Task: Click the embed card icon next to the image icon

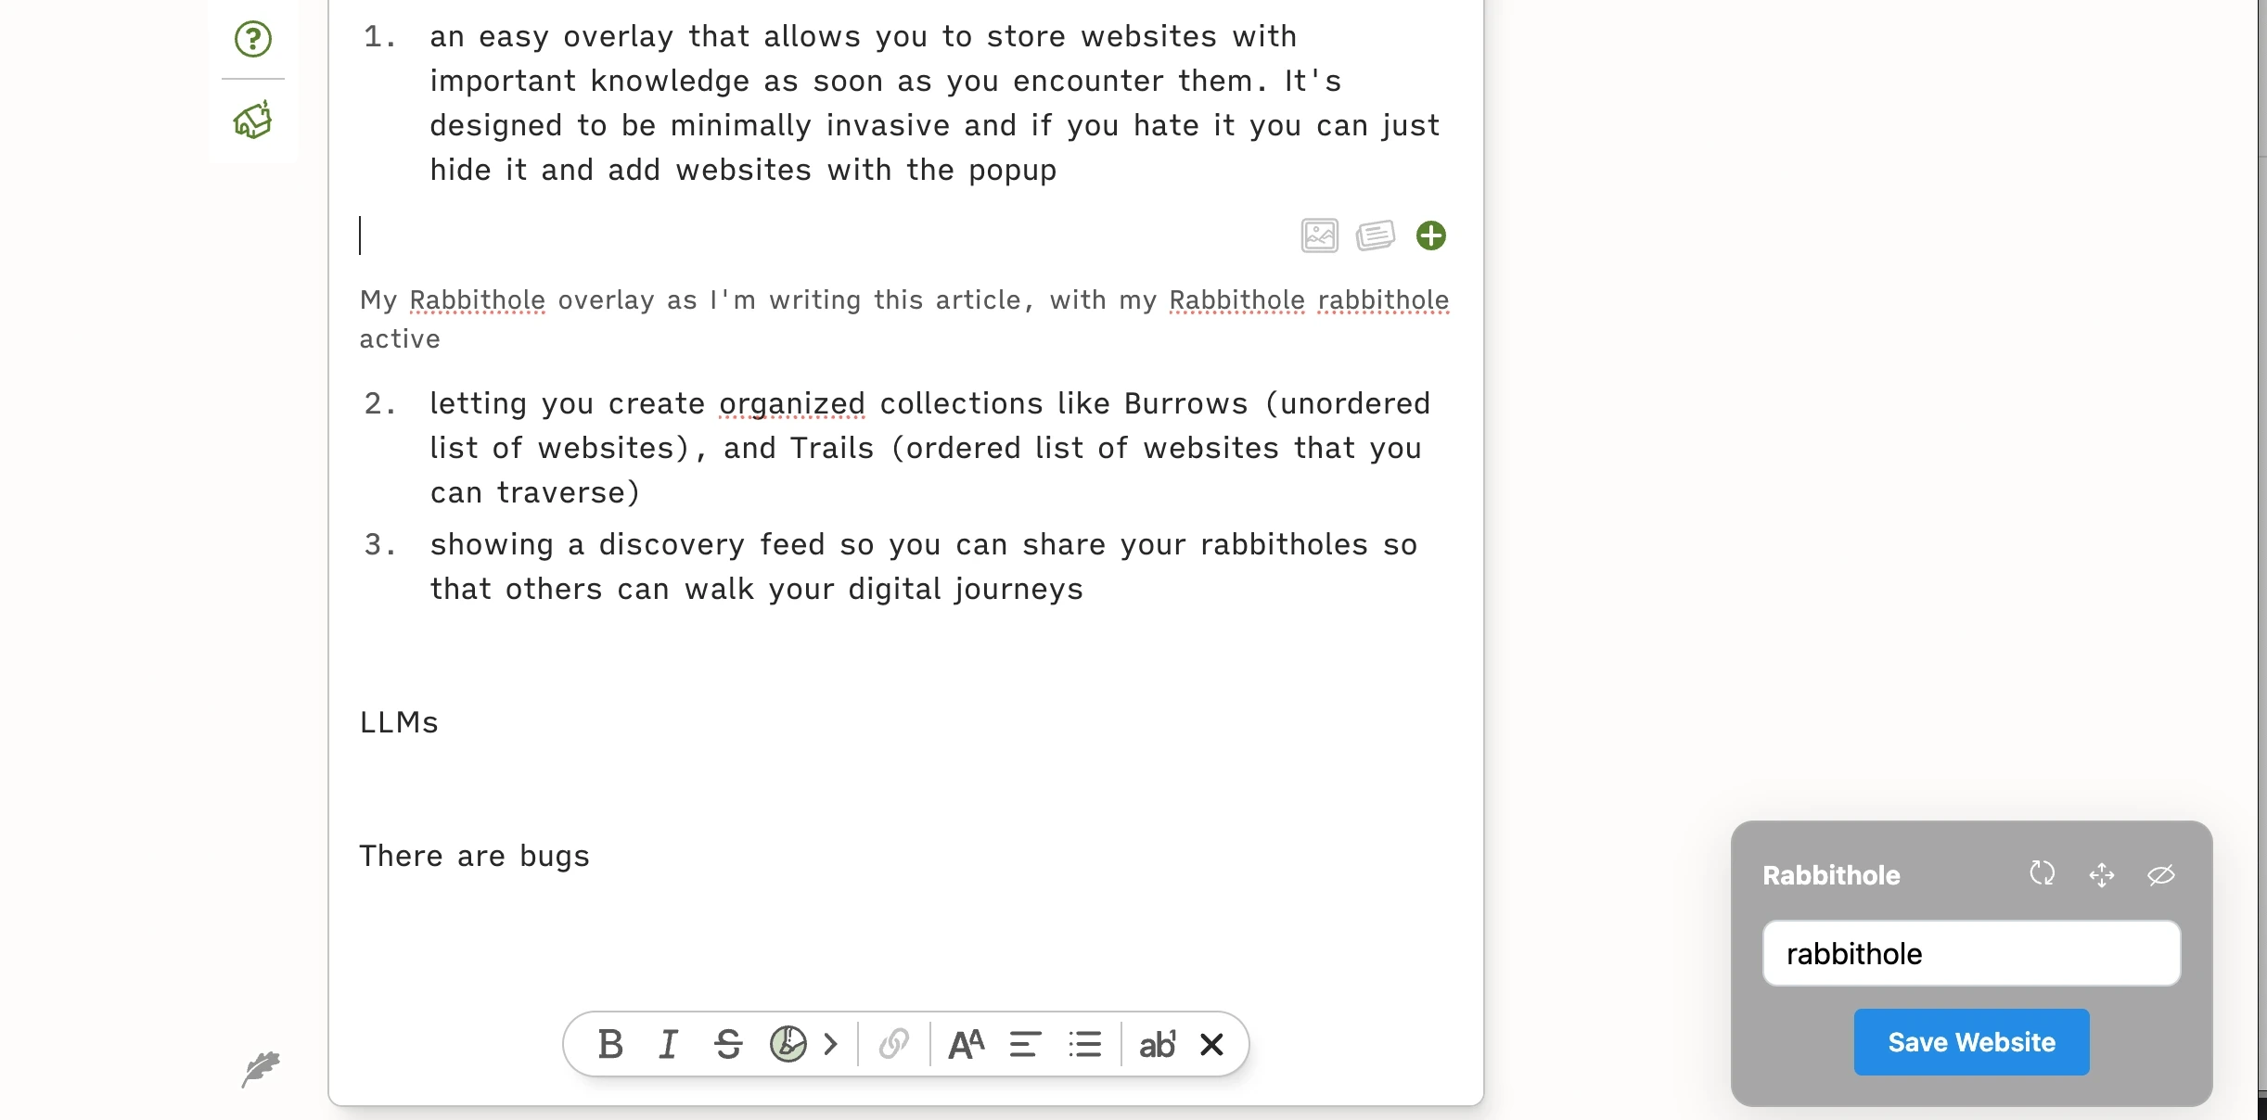Action: 1375,235
